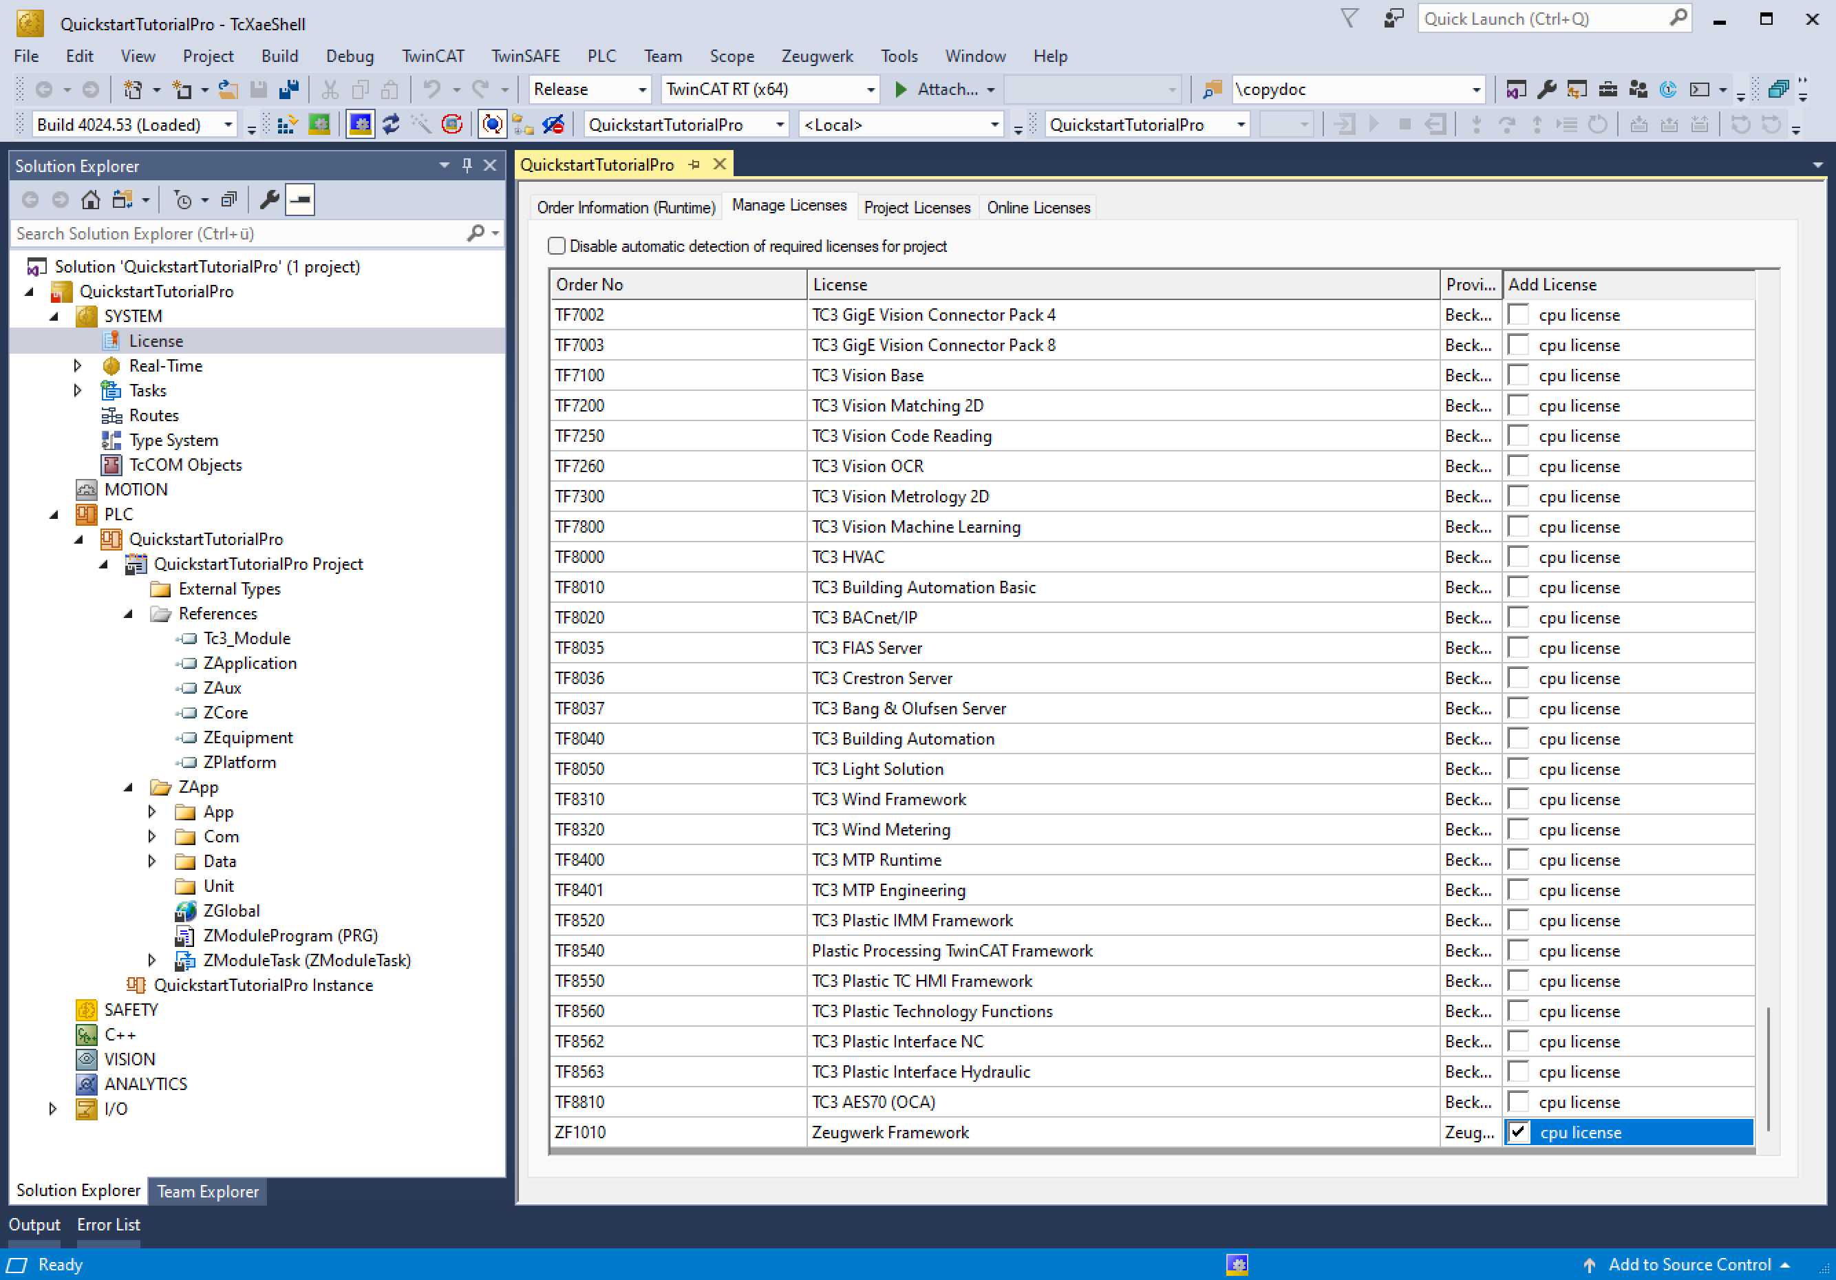Check cpu license for TF8020 BACnet/IP
The width and height of the screenshot is (1836, 1280).
[1518, 617]
